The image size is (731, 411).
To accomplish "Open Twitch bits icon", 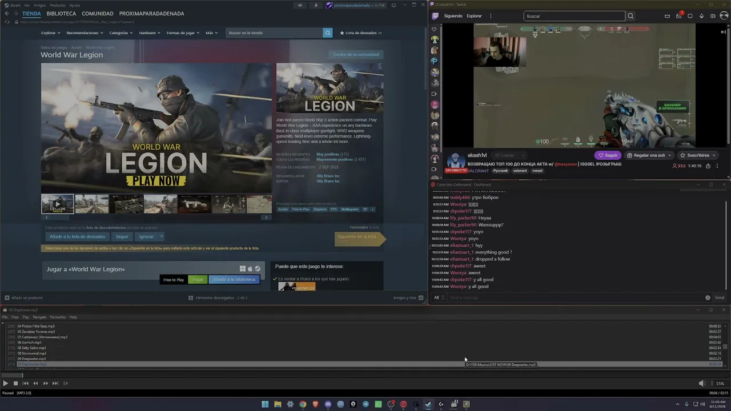I will point(702,16).
